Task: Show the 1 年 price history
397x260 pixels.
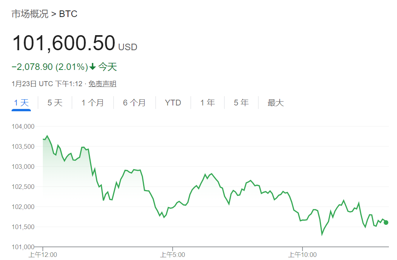Action: [x=207, y=102]
